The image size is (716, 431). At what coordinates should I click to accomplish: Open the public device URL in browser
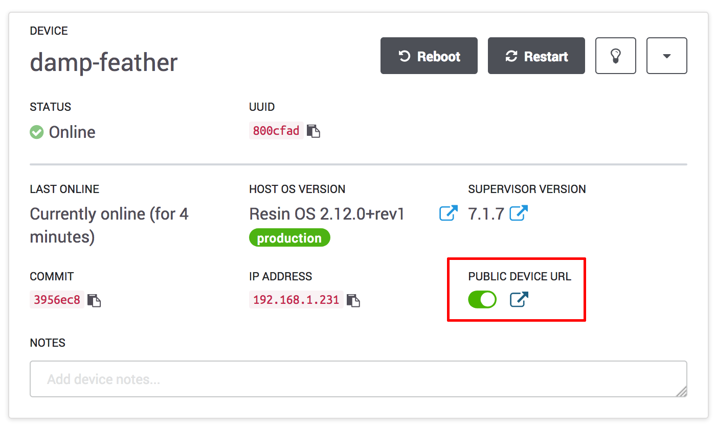point(519,300)
